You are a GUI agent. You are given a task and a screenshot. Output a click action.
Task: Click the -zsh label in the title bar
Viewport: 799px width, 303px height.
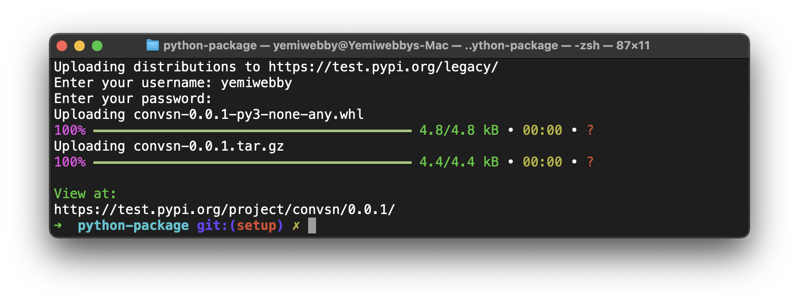tap(587, 45)
